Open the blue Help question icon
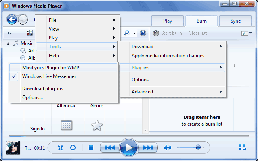Viewport: 258px width, 161px height. pyautogui.click(x=143, y=33)
